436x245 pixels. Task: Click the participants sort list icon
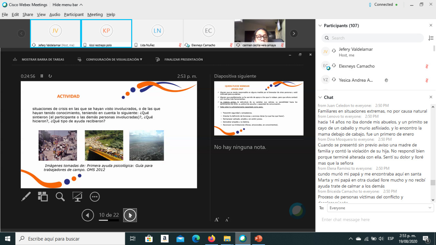(431, 38)
